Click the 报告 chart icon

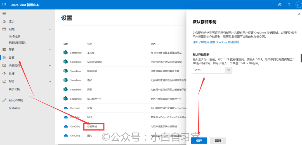point(4,81)
